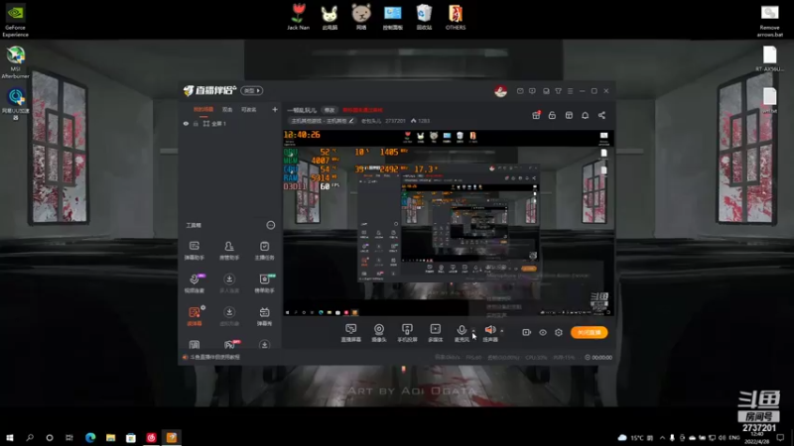Click the room number 2737201 text
Image resolution: width=794 pixels, height=446 pixels.
395,121
